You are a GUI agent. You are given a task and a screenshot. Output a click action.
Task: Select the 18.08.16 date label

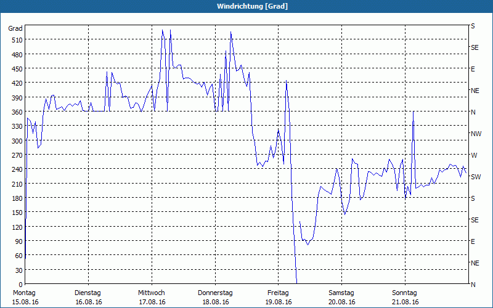[x=216, y=302]
